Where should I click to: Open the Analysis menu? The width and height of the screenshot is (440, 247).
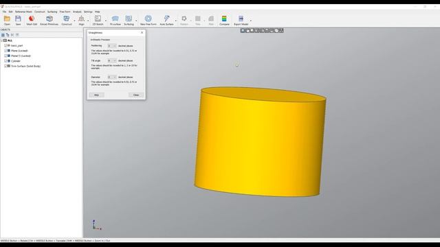tap(77, 12)
